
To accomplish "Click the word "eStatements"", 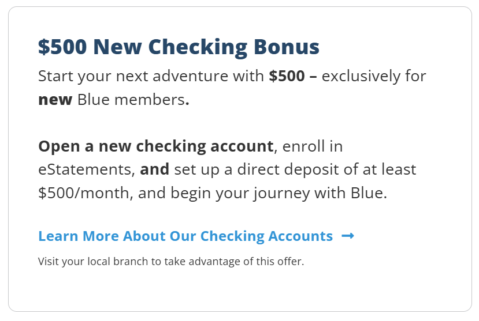I will [x=86, y=170].
